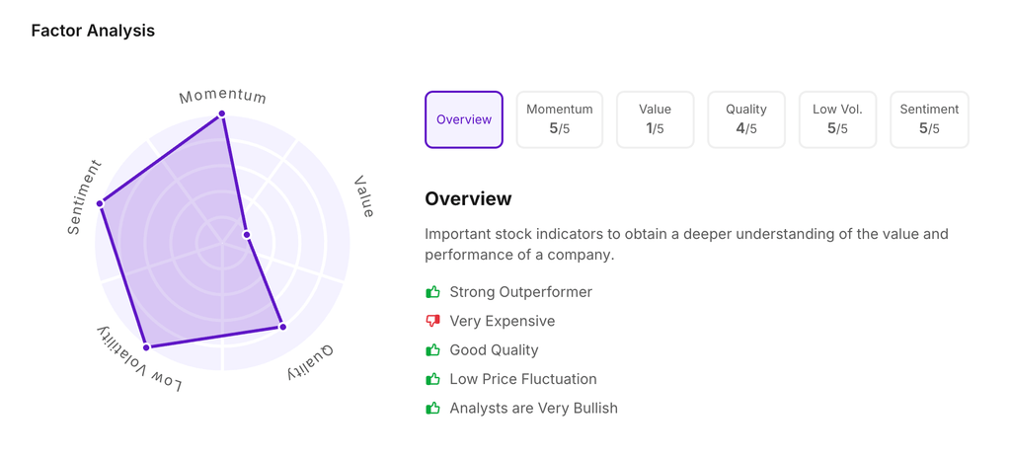Open the Sentiment 5/5 tab
1011x456 pixels.
point(929,119)
